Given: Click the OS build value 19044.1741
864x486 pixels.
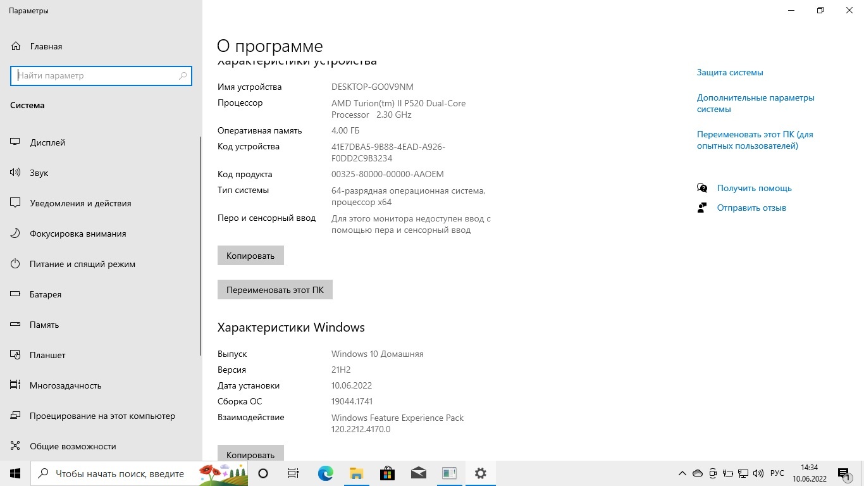Looking at the screenshot, I should pos(352,401).
